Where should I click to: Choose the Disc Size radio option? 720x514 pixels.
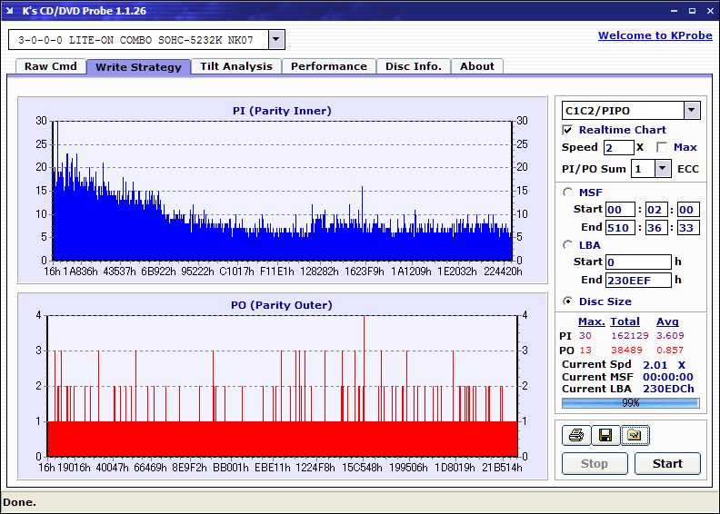tap(568, 301)
